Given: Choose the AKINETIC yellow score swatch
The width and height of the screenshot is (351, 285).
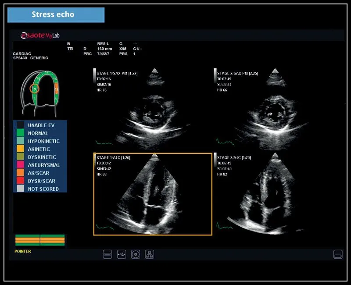Looking at the screenshot, I should pyautogui.click(x=20, y=149).
